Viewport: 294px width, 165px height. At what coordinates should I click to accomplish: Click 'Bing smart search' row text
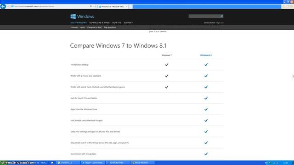click(x=100, y=143)
